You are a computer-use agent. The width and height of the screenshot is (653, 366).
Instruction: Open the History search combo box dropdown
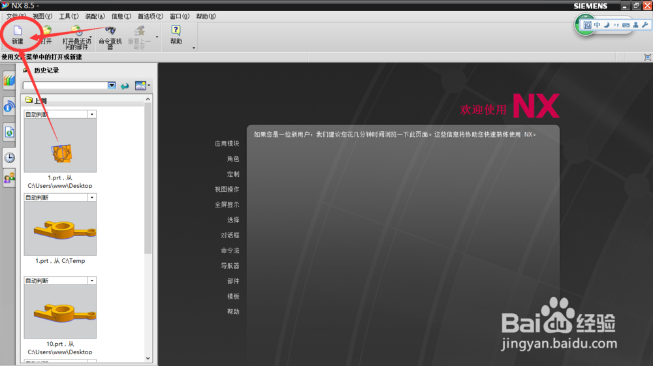[112, 85]
